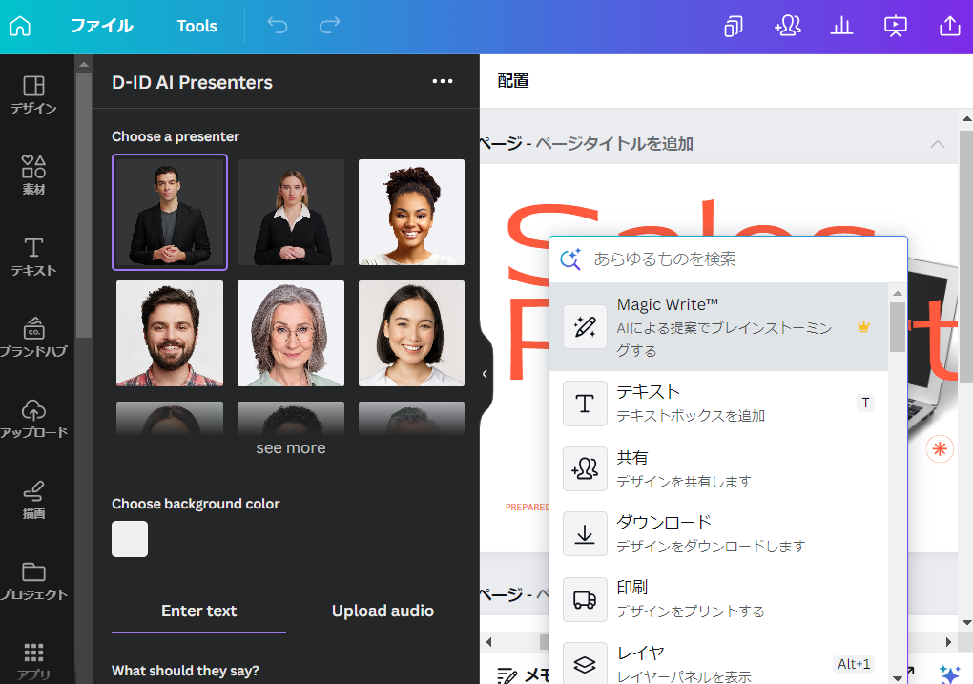Open D-ID AI Presenters more options menu
973x684 pixels.
[x=443, y=81]
